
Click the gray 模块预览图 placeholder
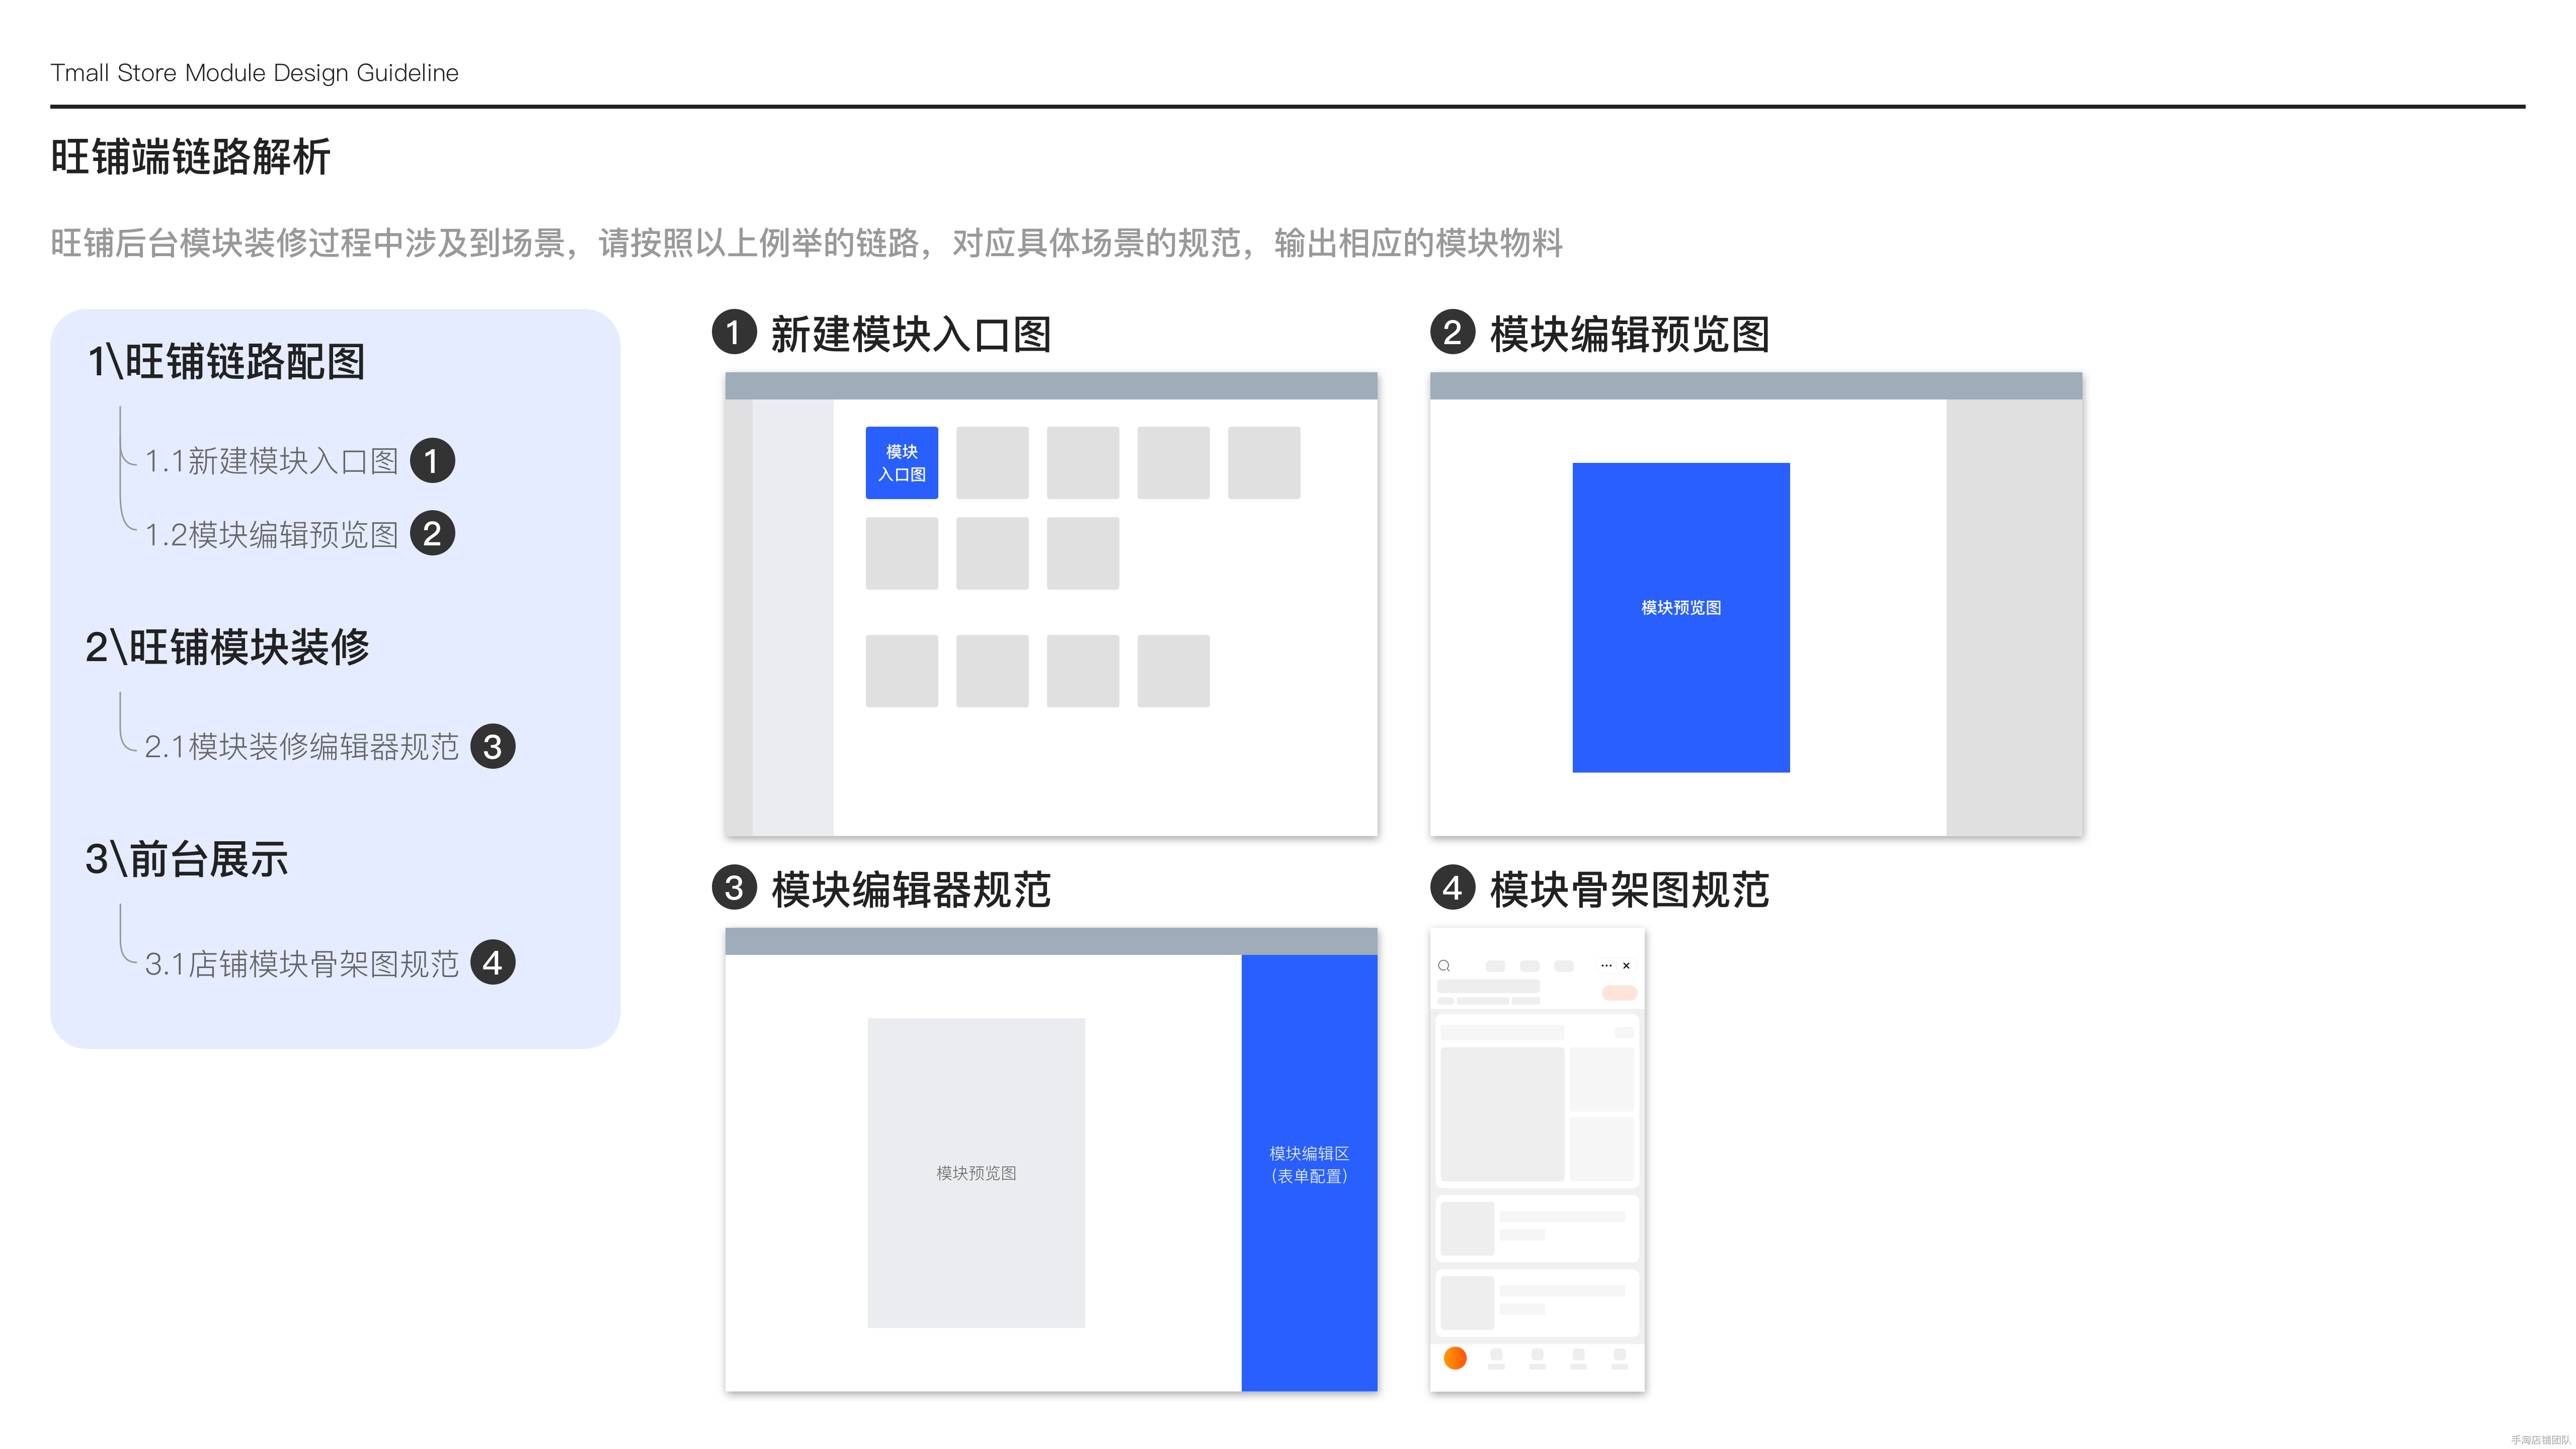coord(975,1172)
